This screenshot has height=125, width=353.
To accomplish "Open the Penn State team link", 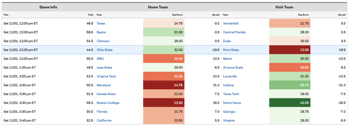I will click(x=231, y=50).
